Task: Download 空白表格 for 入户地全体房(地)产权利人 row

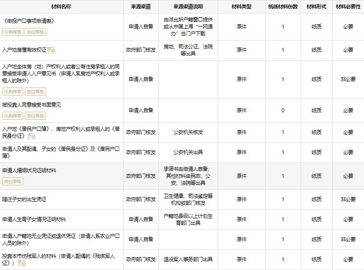Action: tap(35, 91)
